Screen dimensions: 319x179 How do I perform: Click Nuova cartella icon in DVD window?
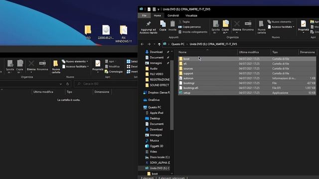pyautogui.click(x=261, y=24)
